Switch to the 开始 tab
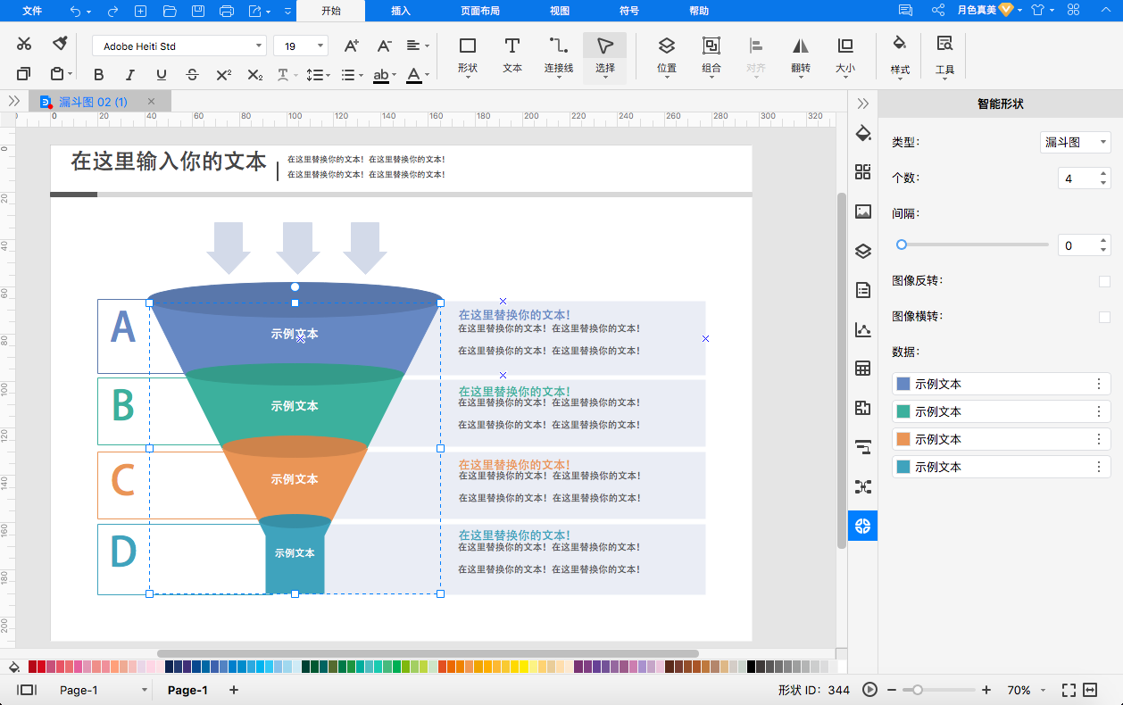Image resolution: width=1123 pixels, height=705 pixels. 331,11
